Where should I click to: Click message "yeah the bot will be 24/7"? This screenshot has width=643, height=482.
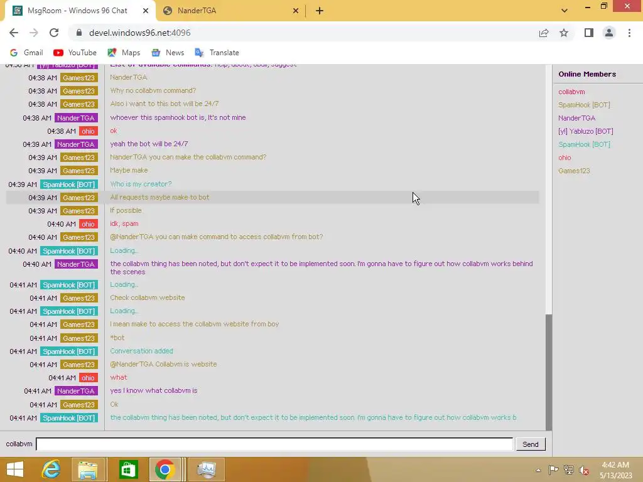click(x=149, y=144)
